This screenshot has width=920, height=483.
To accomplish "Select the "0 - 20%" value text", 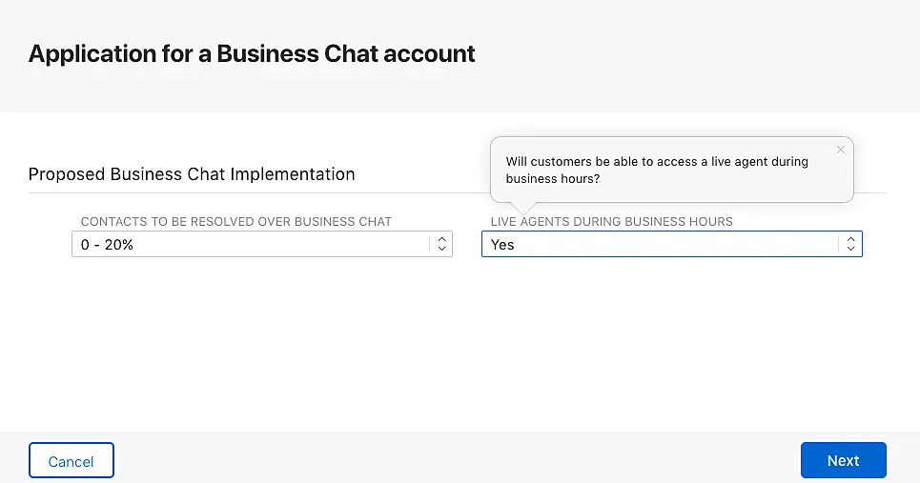I will [x=106, y=245].
